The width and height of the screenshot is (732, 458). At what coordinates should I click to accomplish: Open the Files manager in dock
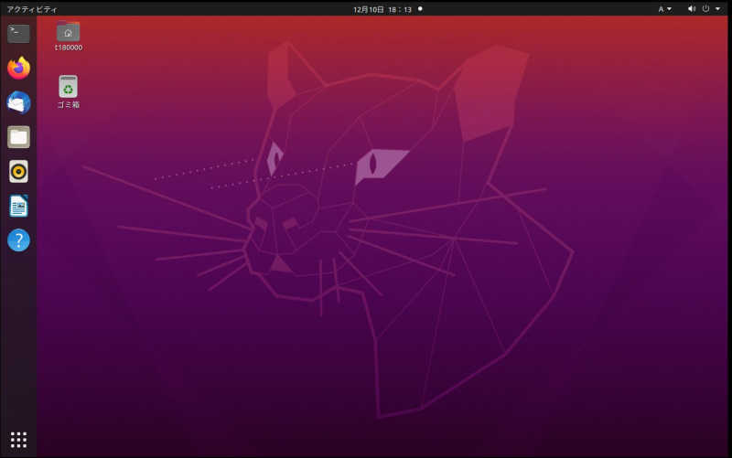coord(18,137)
